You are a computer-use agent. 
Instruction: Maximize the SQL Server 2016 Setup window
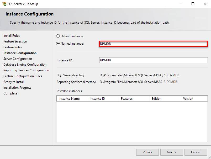pos(193,4)
